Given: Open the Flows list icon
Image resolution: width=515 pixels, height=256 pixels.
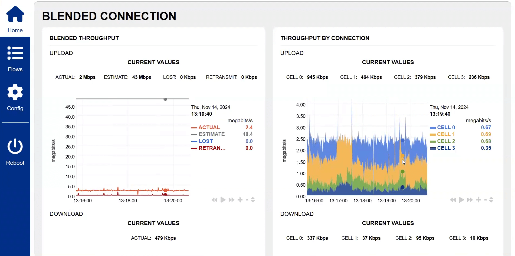Looking at the screenshot, I should [15, 53].
